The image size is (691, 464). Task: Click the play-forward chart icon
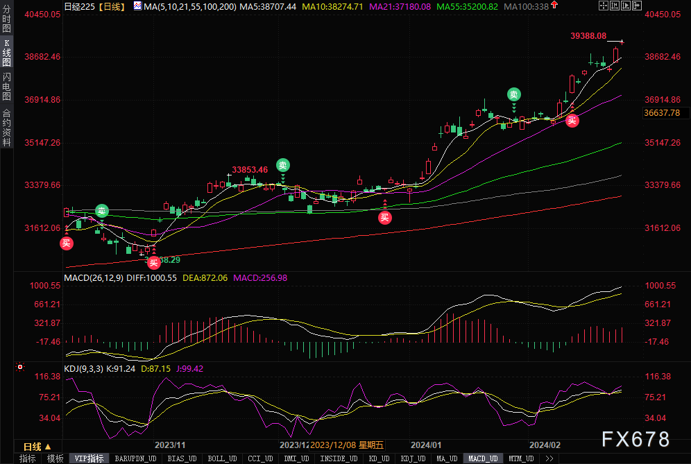pos(626,6)
